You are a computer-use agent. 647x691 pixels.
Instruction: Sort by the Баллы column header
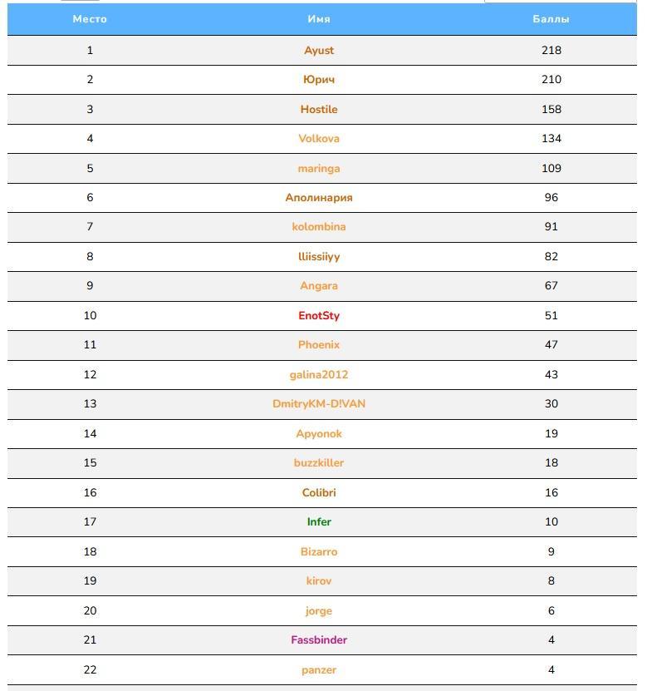pyautogui.click(x=551, y=19)
